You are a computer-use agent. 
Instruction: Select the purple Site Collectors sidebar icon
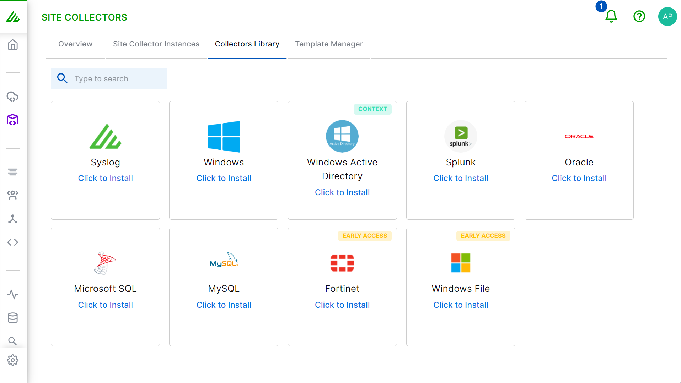[13, 120]
